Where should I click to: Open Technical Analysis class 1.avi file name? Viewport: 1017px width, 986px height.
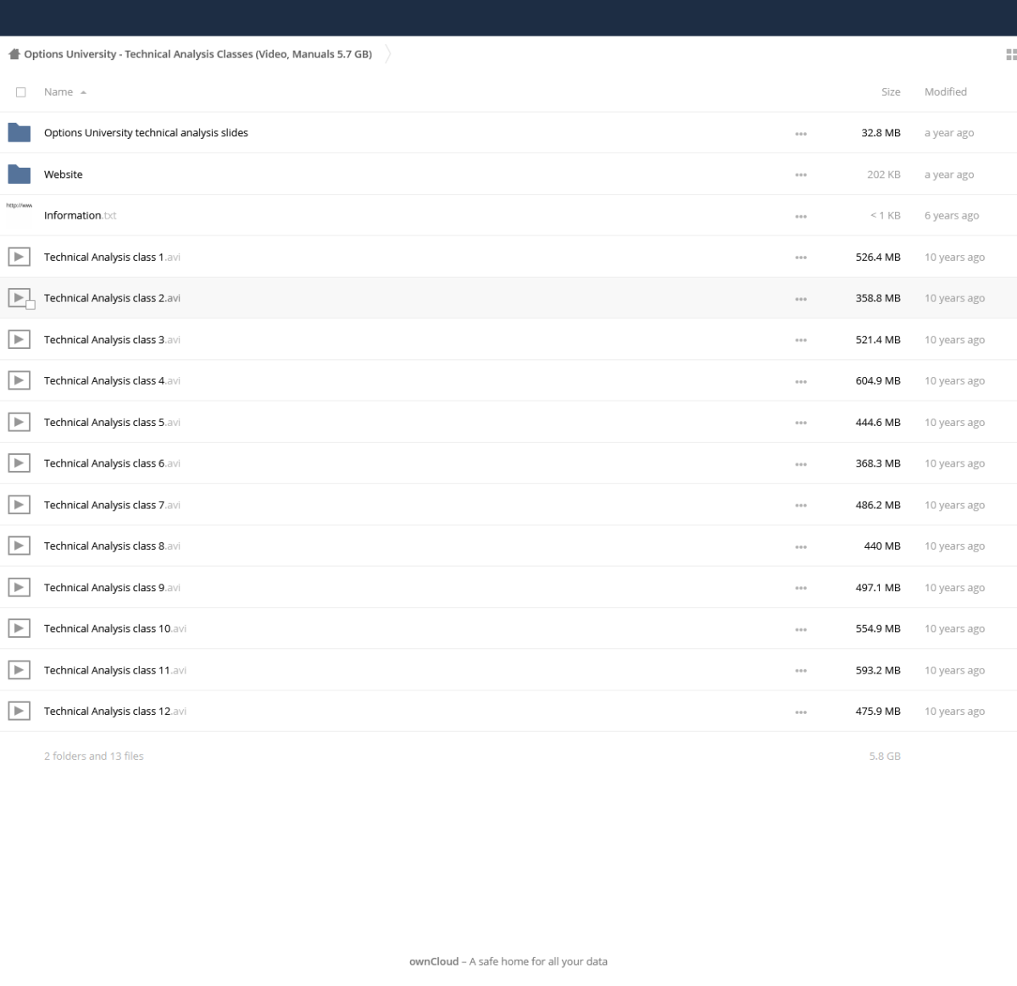[112, 257]
